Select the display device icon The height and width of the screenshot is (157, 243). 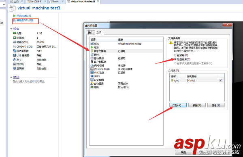pos(15,69)
